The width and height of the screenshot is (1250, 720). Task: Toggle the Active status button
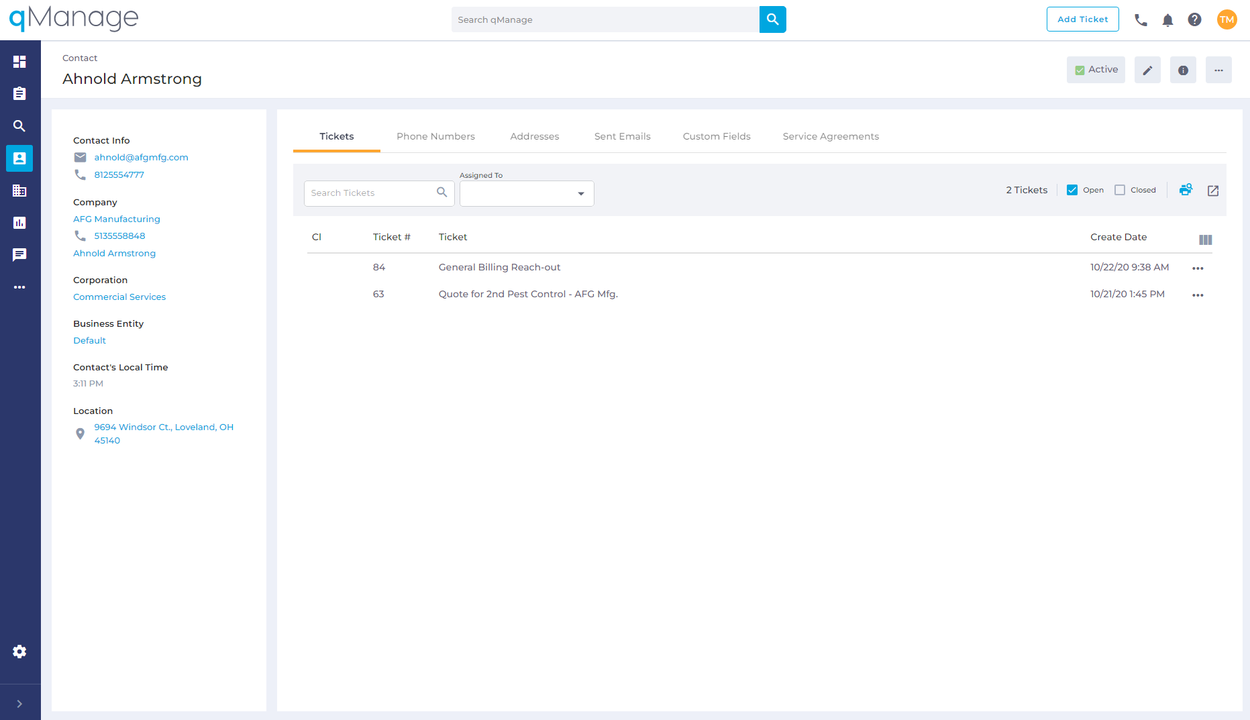[1096, 70]
